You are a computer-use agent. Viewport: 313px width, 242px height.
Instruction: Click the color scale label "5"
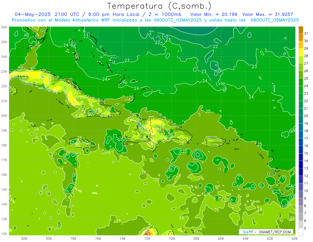(305, 228)
